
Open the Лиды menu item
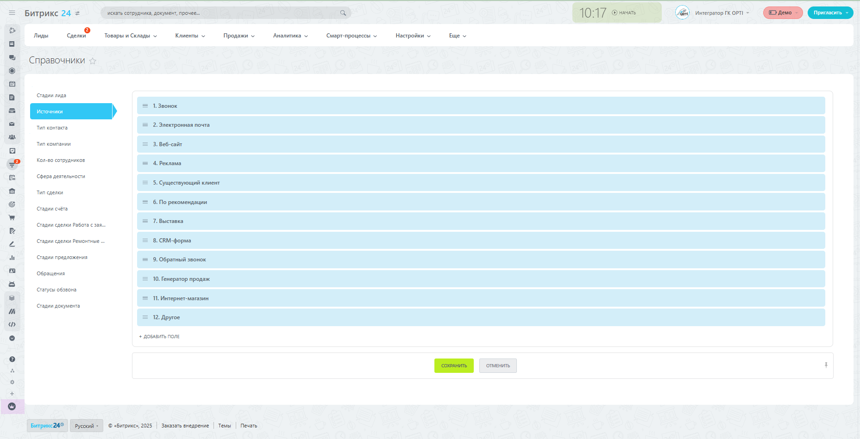(x=41, y=36)
